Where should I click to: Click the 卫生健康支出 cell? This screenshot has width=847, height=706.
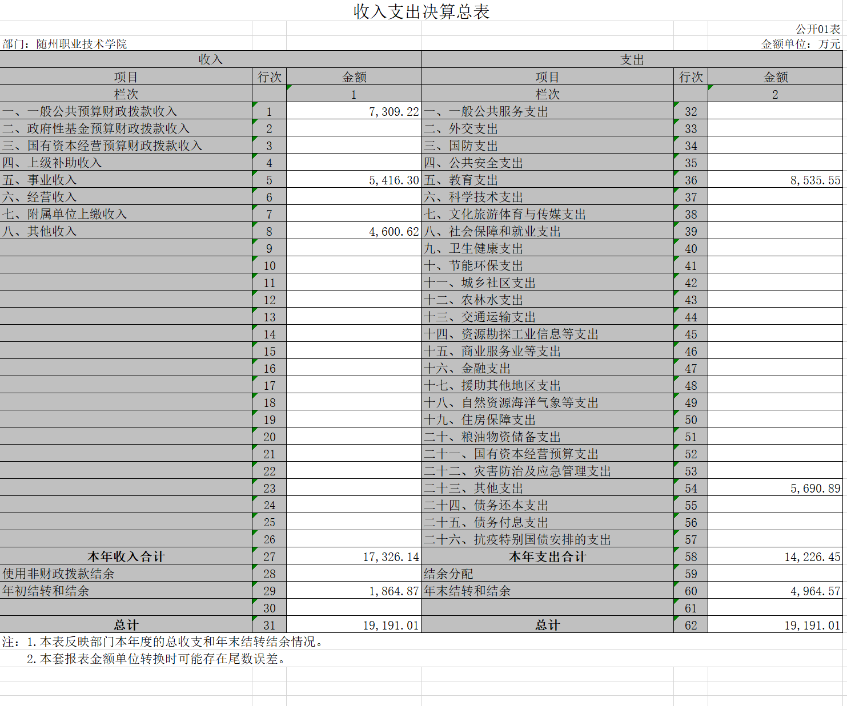548,248
